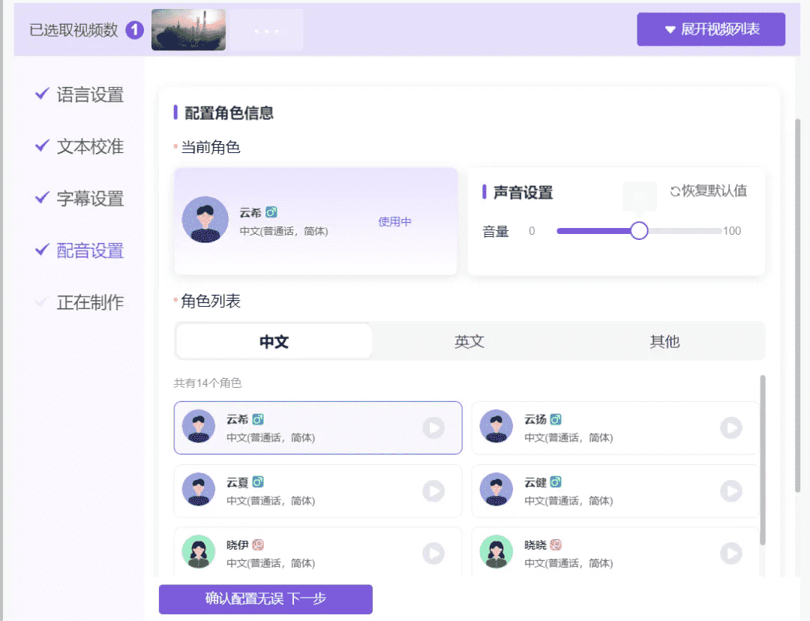Switch to 其他 role tab
810x621 pixels.
(664, 341)
